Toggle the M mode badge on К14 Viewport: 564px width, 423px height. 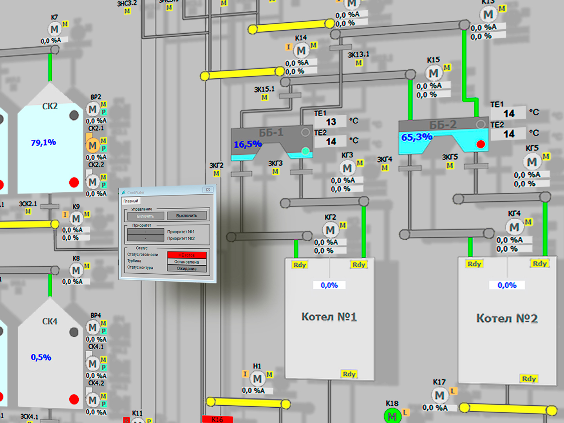pyautogui.click(x=313, y=45)
